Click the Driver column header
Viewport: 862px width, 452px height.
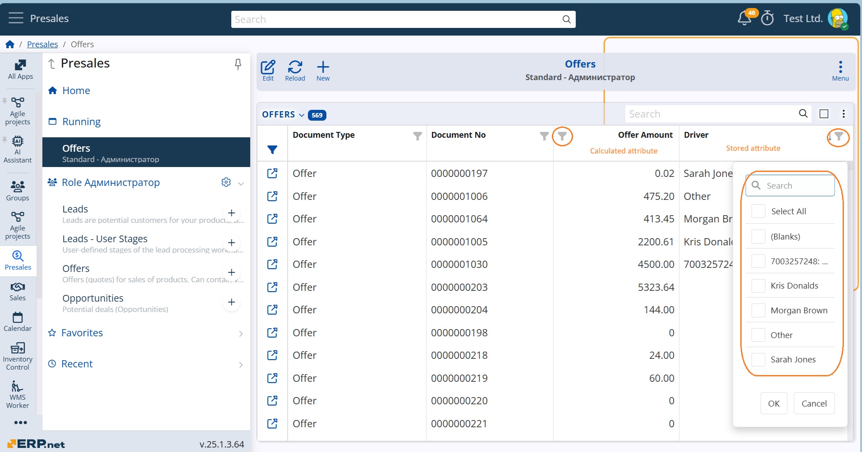click(x=696, y=135)
